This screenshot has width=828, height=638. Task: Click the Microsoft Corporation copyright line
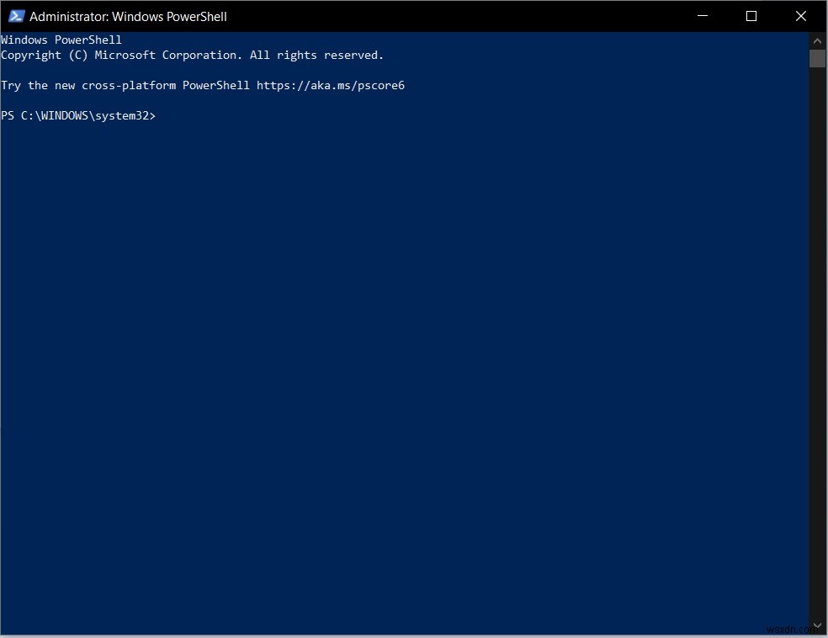[x=192, y=56]
